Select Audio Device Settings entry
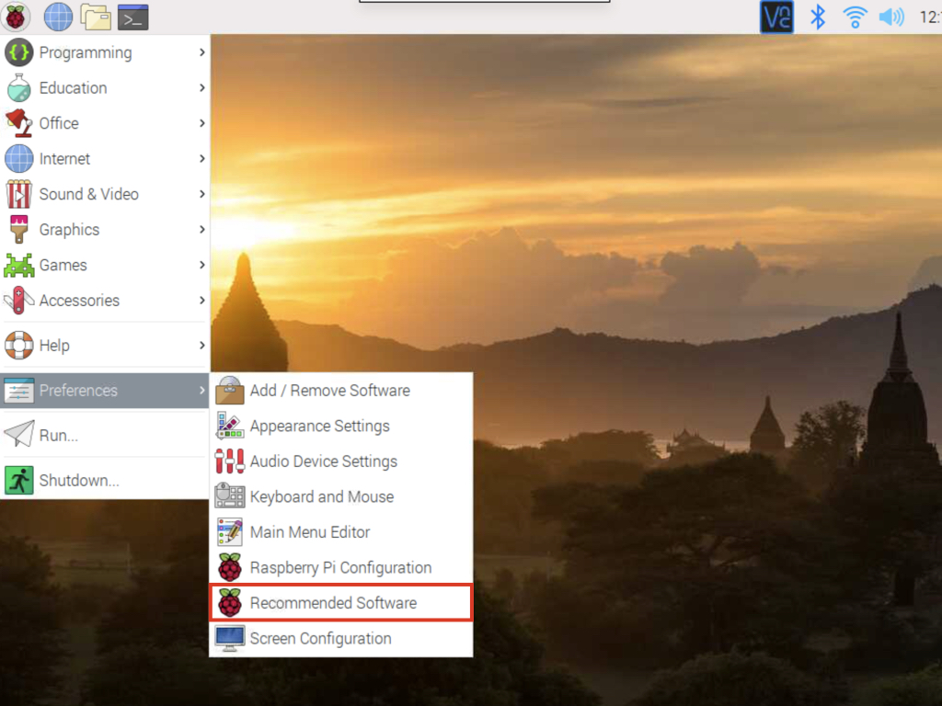Viewport: 942px width, 706px height. [340, 461]
